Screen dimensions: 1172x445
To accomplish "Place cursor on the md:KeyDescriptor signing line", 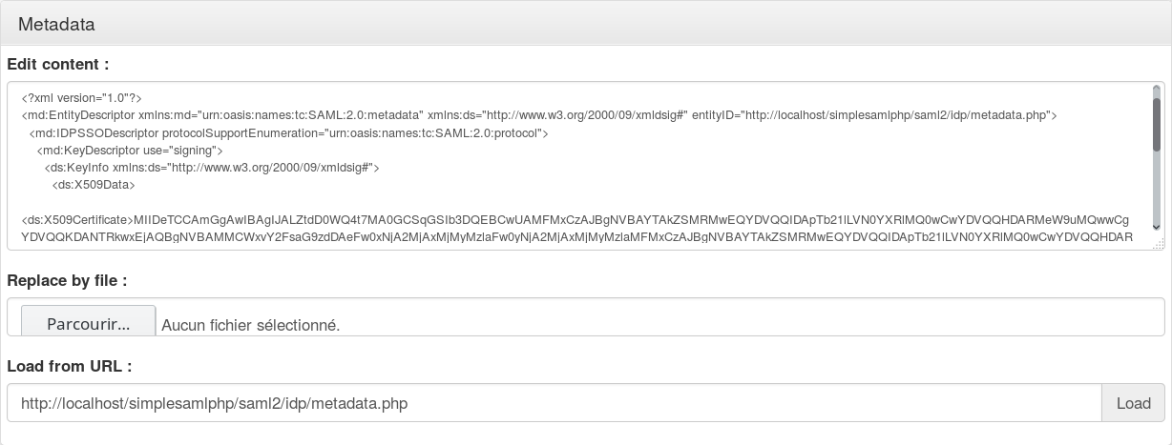I will (130, 150).
